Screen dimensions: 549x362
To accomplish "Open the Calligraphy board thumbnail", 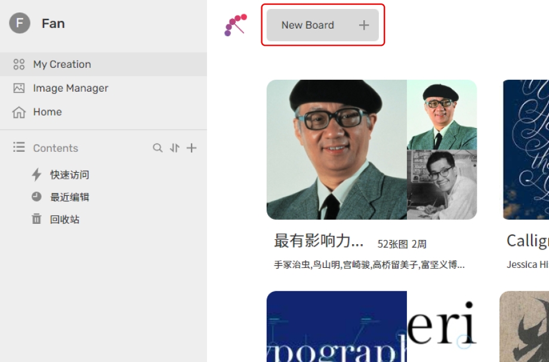I will click(526, 149).
